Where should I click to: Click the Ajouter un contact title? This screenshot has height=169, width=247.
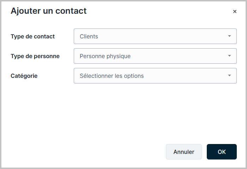[x=49, y=11]
